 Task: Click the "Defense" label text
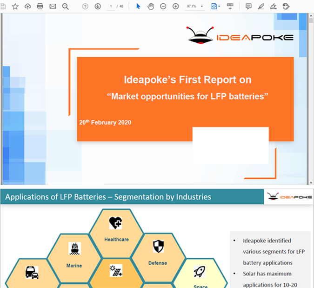click(x=158, y=263)
